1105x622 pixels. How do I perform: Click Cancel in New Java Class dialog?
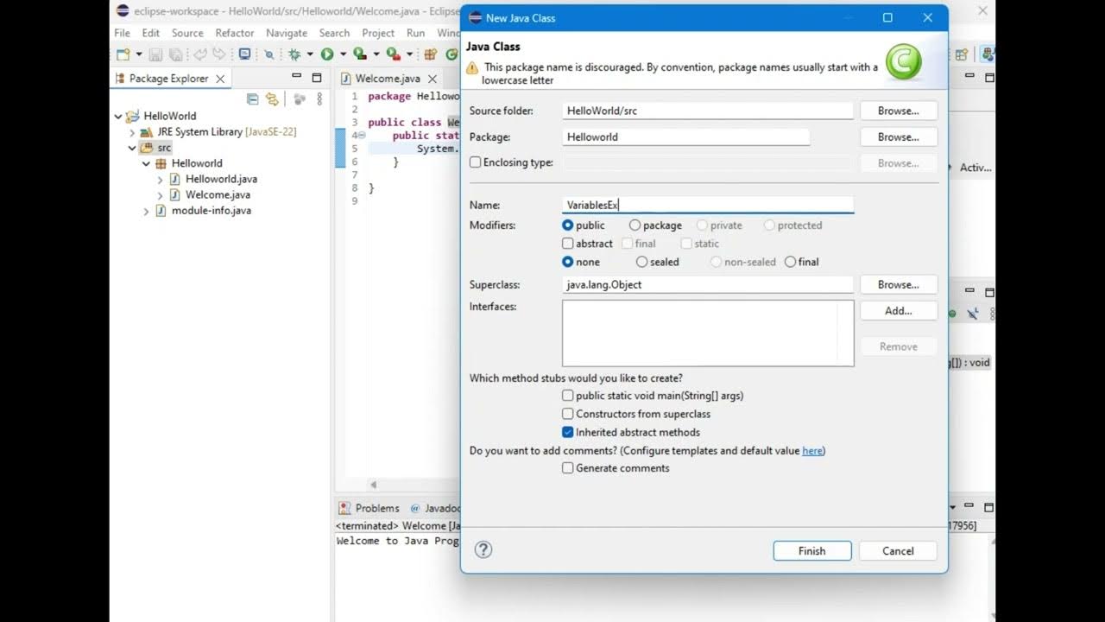tap(898, 551)
